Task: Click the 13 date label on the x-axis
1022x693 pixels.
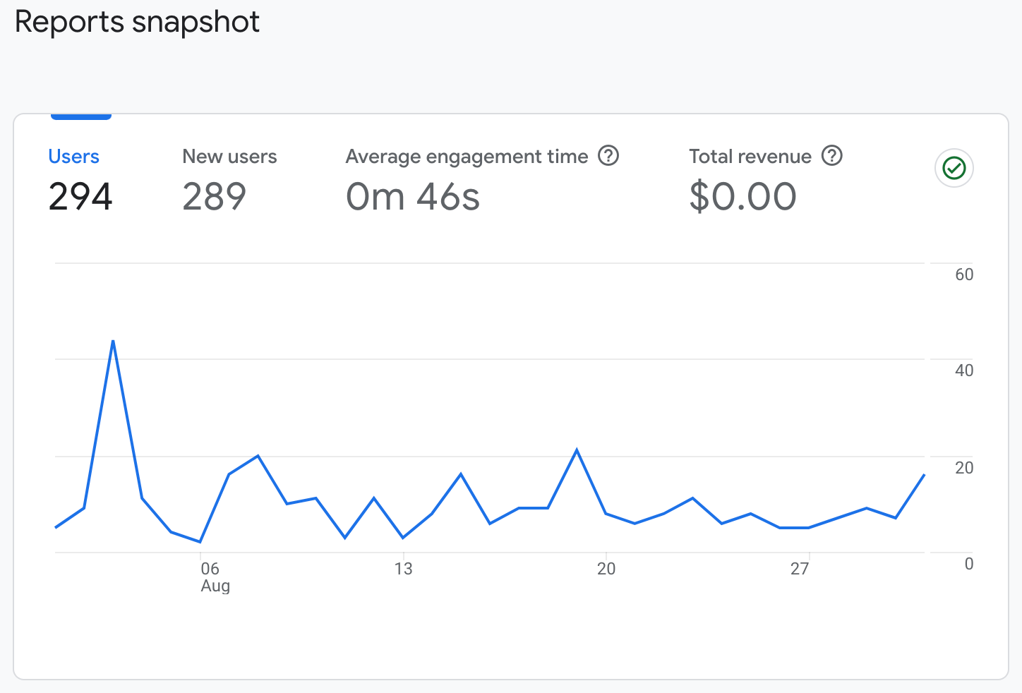Action: [x=403, y=569]
